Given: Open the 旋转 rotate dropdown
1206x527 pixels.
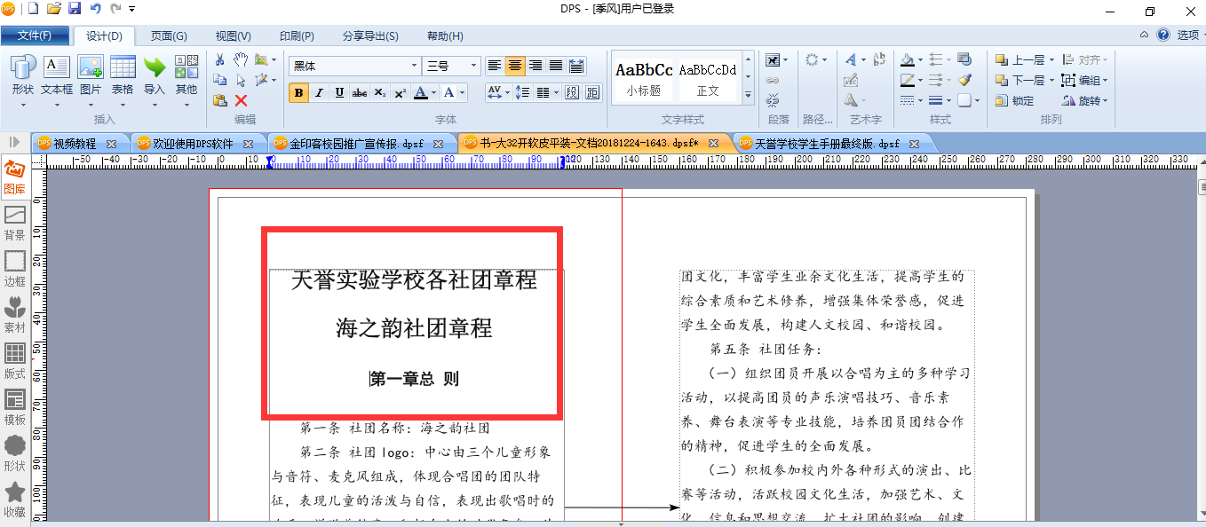Looking at the screenshot, I should pyautogui.click(x=1105, y=100).
